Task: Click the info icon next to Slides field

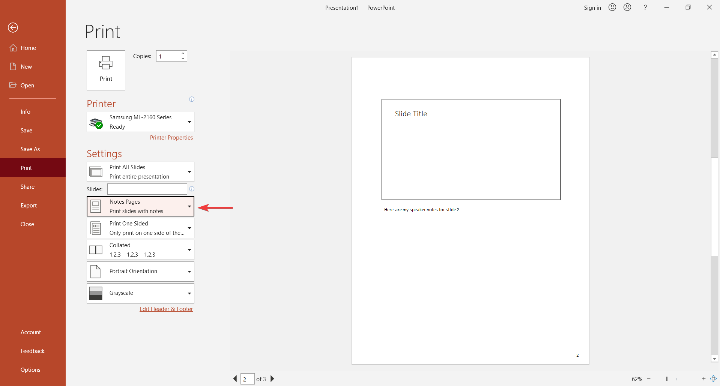Action: [x=192, y=189]
